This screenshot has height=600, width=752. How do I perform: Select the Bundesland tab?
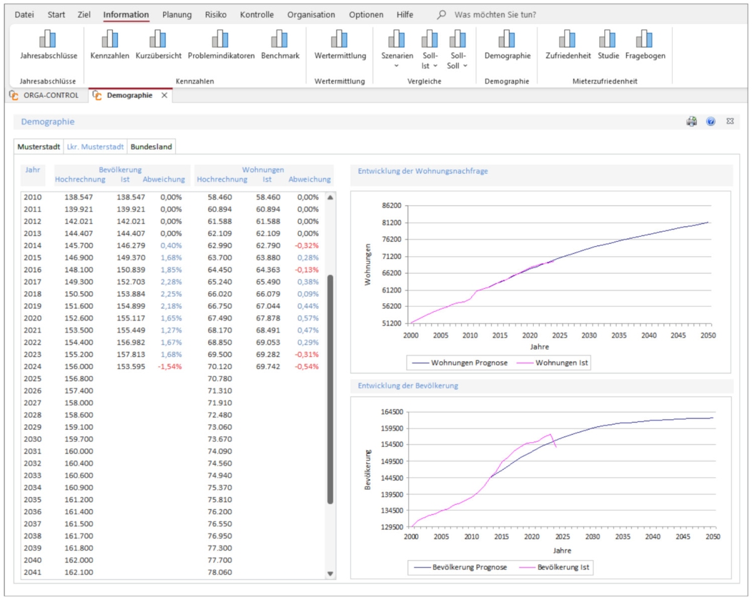151,147
